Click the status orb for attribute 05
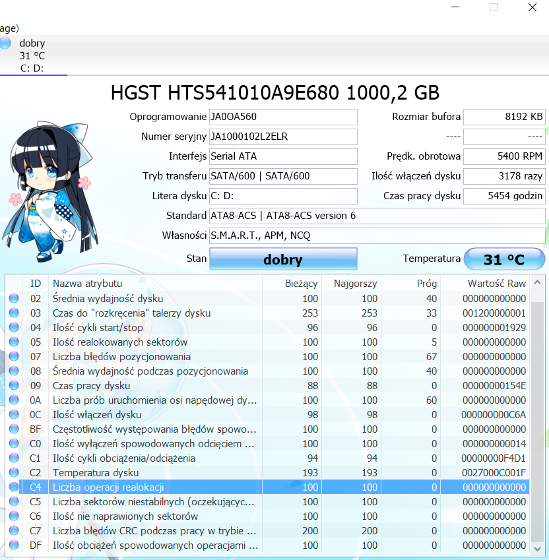The image size is (549, 560). coord(14,342)
